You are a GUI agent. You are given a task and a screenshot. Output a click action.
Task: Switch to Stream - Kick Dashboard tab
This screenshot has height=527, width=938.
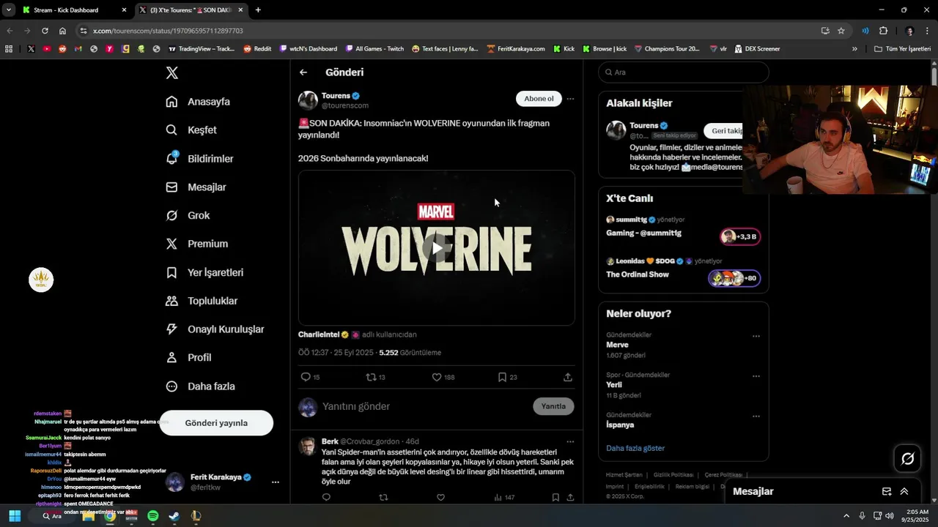pos(73,10)
